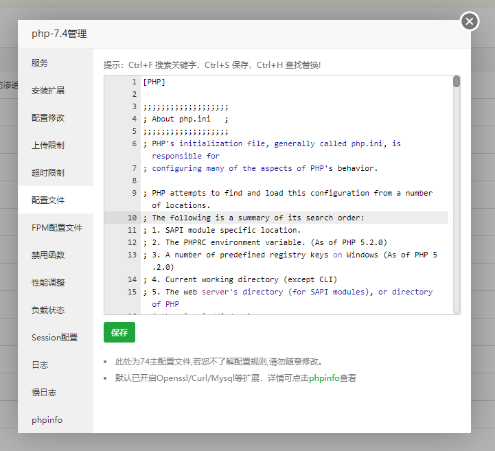495x451 pixels.
Task: Click line '3. A number of predefined registry keys'
Action: pos(290,261)
